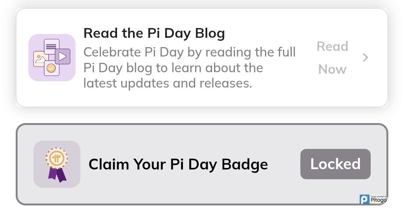Click the play button glyph in blog icon
Screen dimensions: 404x220
click(x=62, y=56)
